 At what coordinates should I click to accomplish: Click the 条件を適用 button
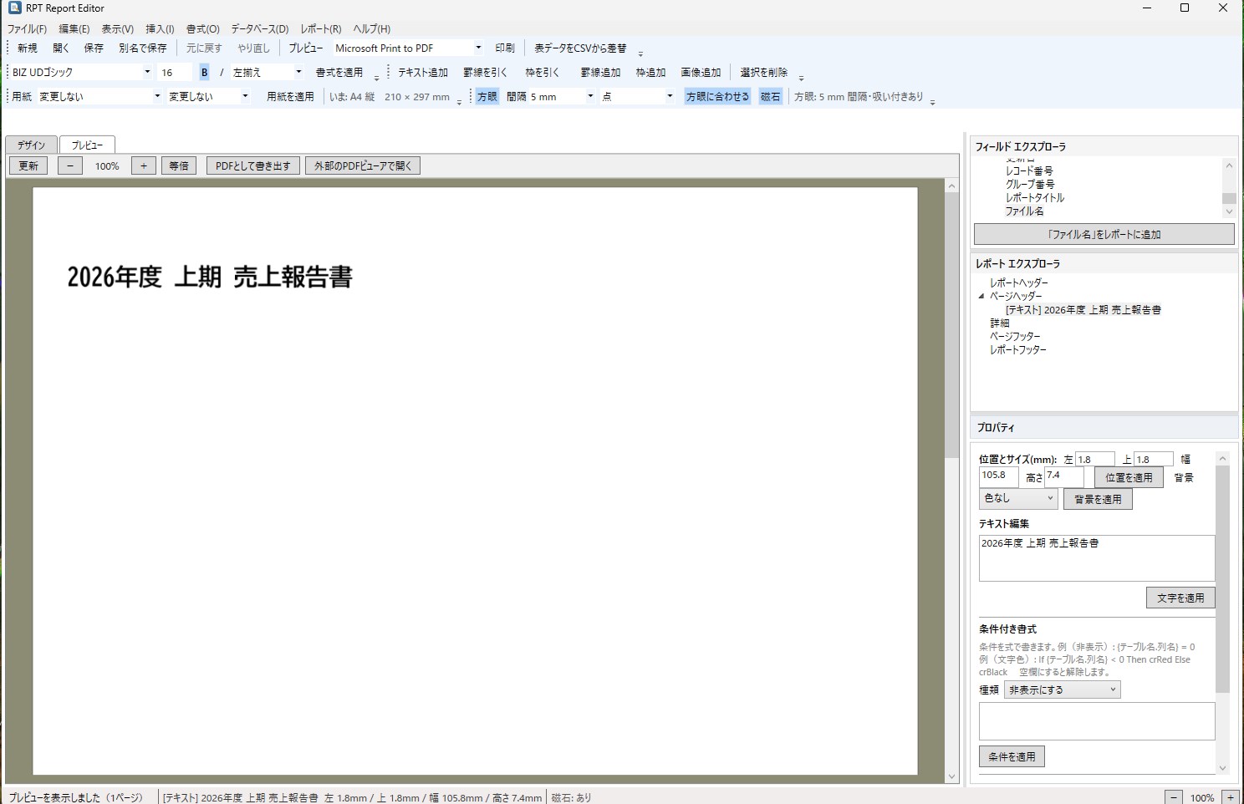1012,756
